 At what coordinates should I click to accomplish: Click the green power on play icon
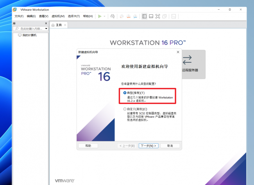tap(100, 16)
